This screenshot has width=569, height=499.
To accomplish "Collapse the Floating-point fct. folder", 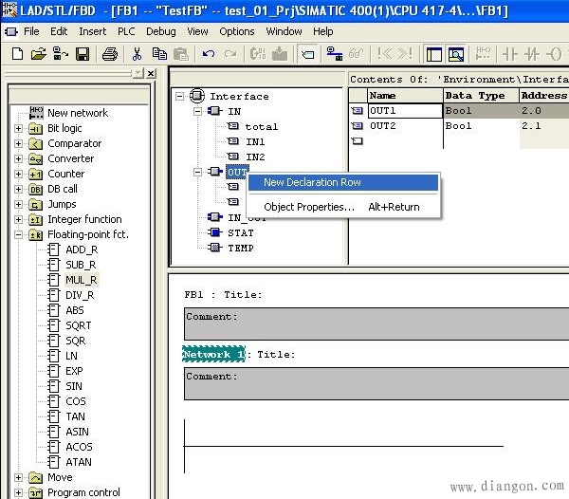I will [19, 234].
